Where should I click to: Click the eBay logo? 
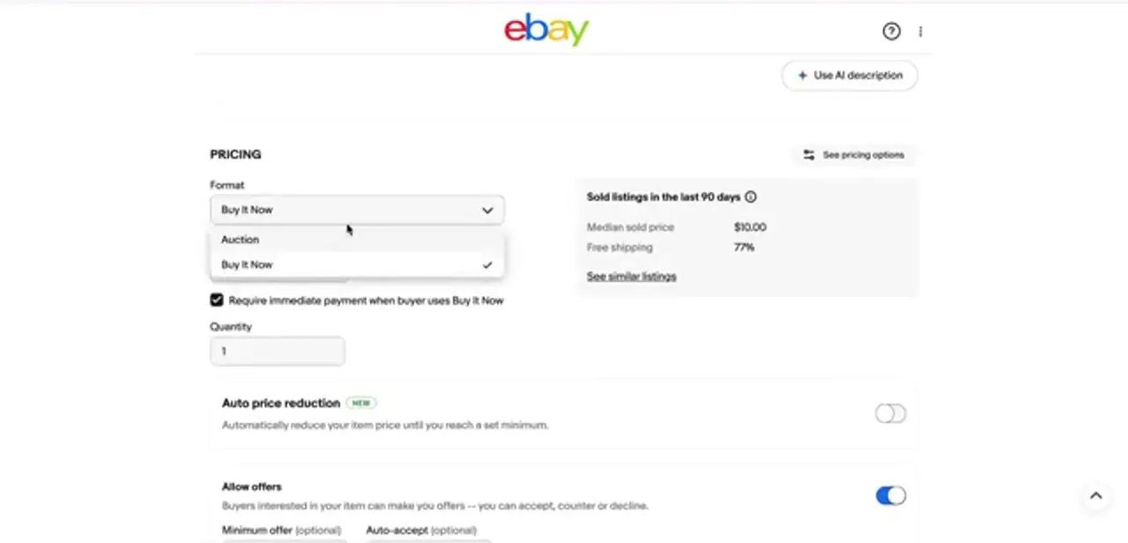[x=546, y=29]
